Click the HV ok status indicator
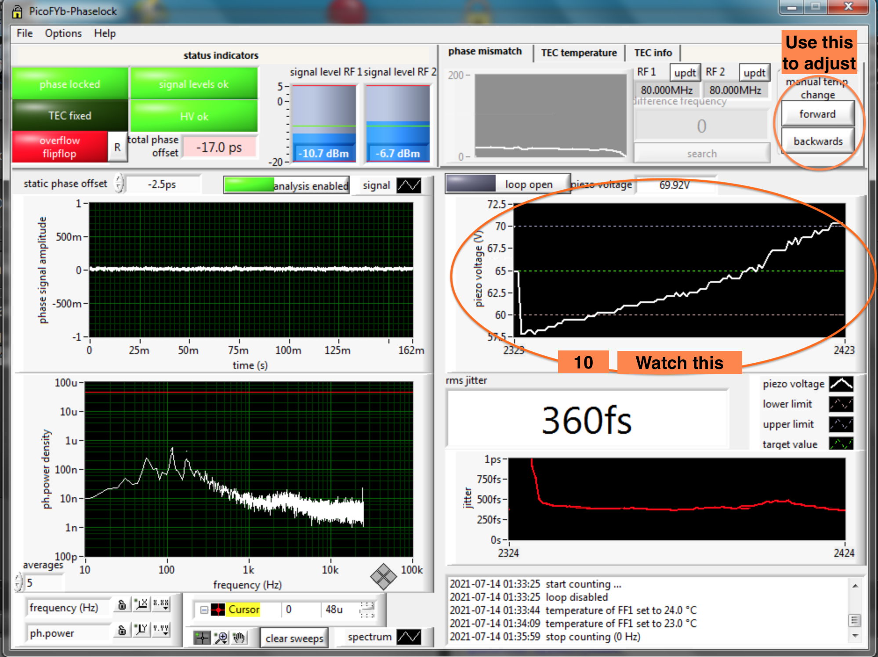The height and width of the screenshot is (657, 878). pos(194,116)
